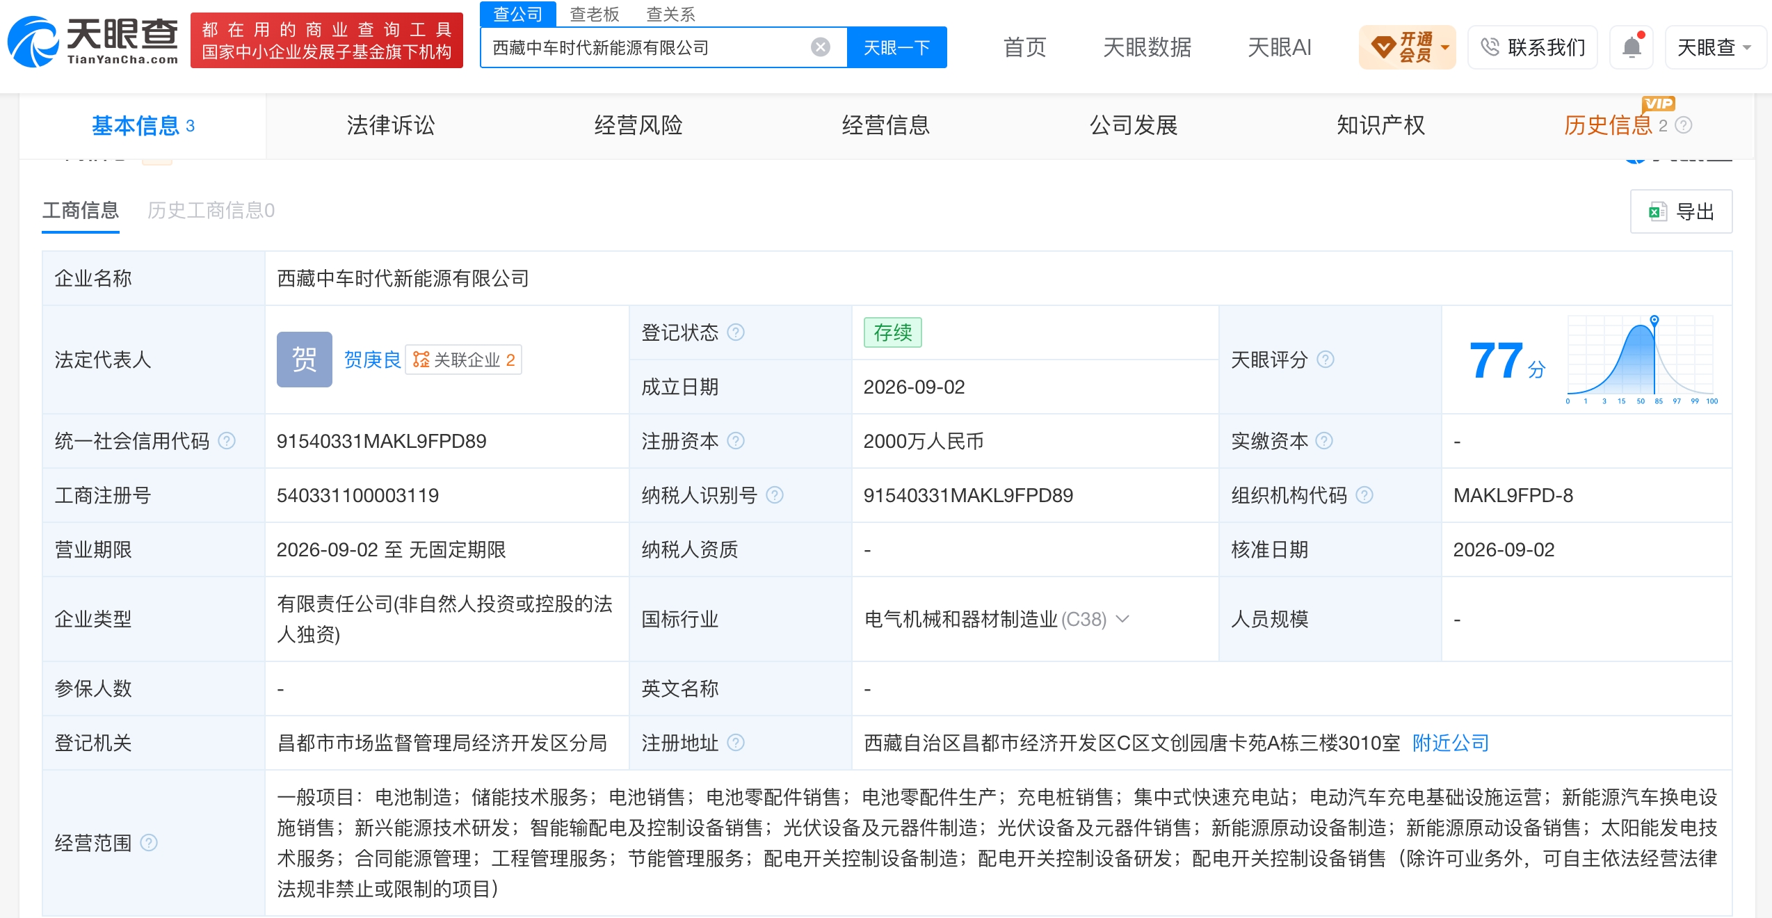The width and height of the screenshot is (1772, 918).
Task: Click the 77 分 score value
Action: (1507, 361)
